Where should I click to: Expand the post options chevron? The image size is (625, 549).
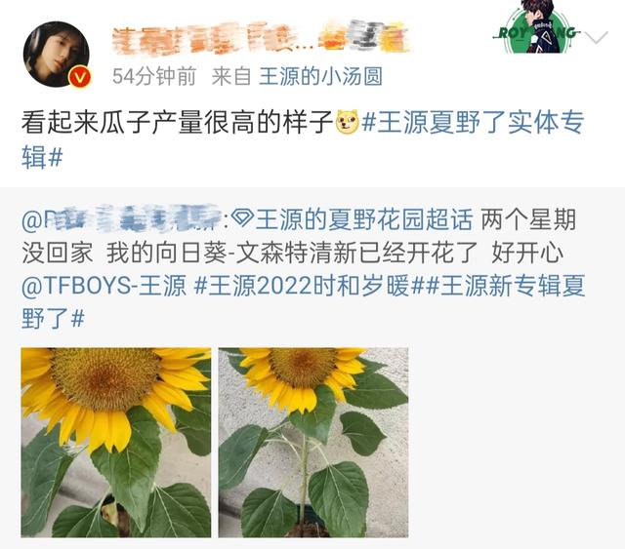click(597, 37)
